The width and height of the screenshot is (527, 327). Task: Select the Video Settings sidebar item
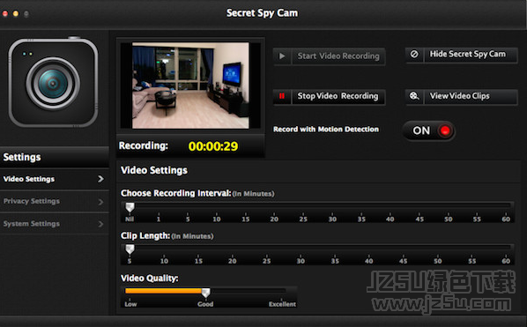55,179
